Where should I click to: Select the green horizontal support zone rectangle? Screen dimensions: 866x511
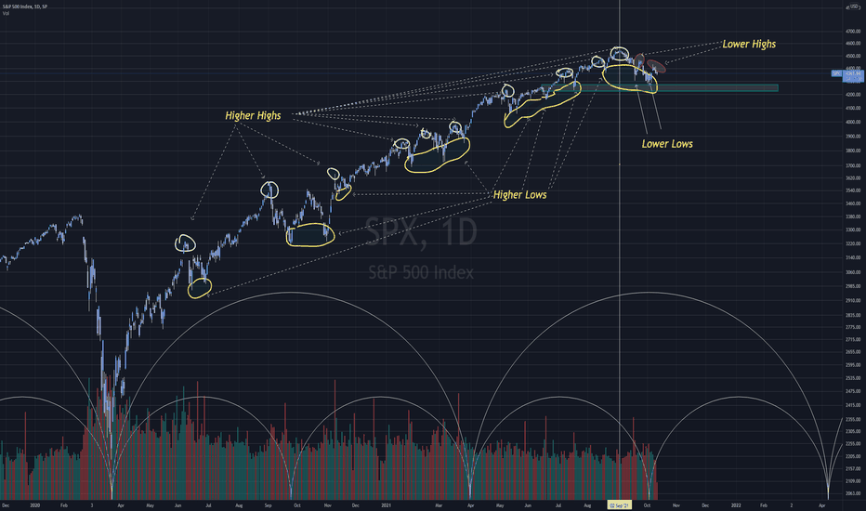[x=660, y=88]
